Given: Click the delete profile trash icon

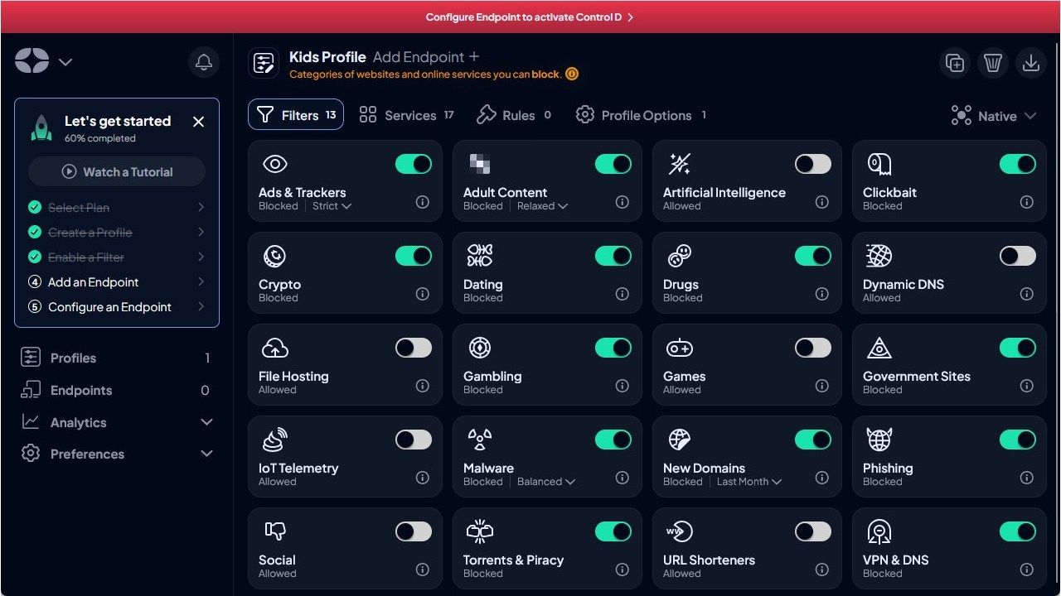Looking at the screenshot, I should pos(993,63).
